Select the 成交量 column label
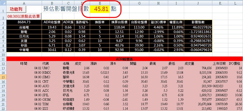This screenshot has height=111, width=243. point(189,63)
